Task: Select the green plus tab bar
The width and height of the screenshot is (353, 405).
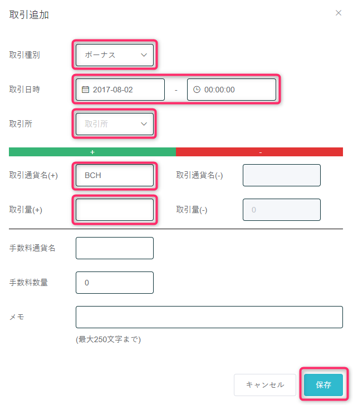Action: point(92,152)
